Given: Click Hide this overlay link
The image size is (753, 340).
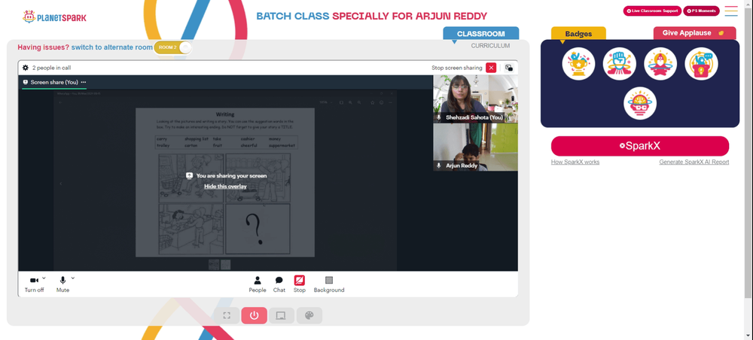Looking at the screenshot, I should click(x=225, y=187).
